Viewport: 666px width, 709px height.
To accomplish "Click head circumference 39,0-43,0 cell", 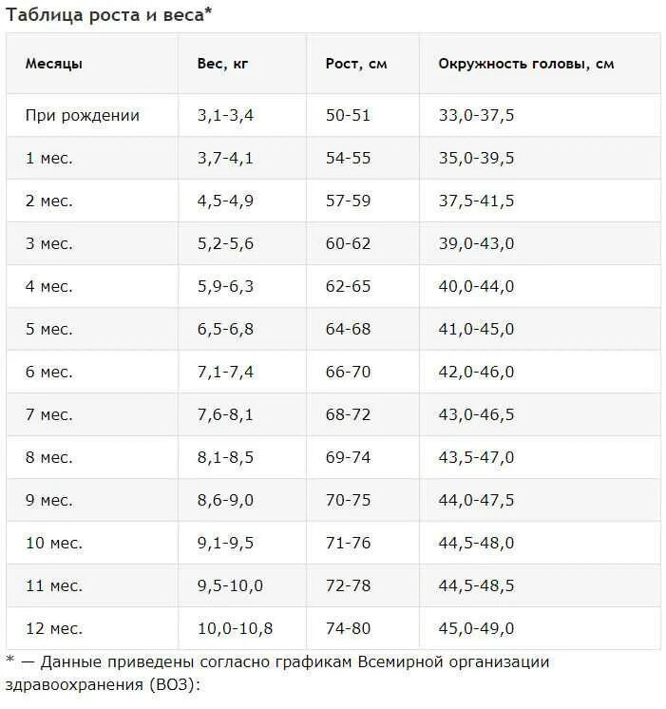I will click(x=476, y=243).
